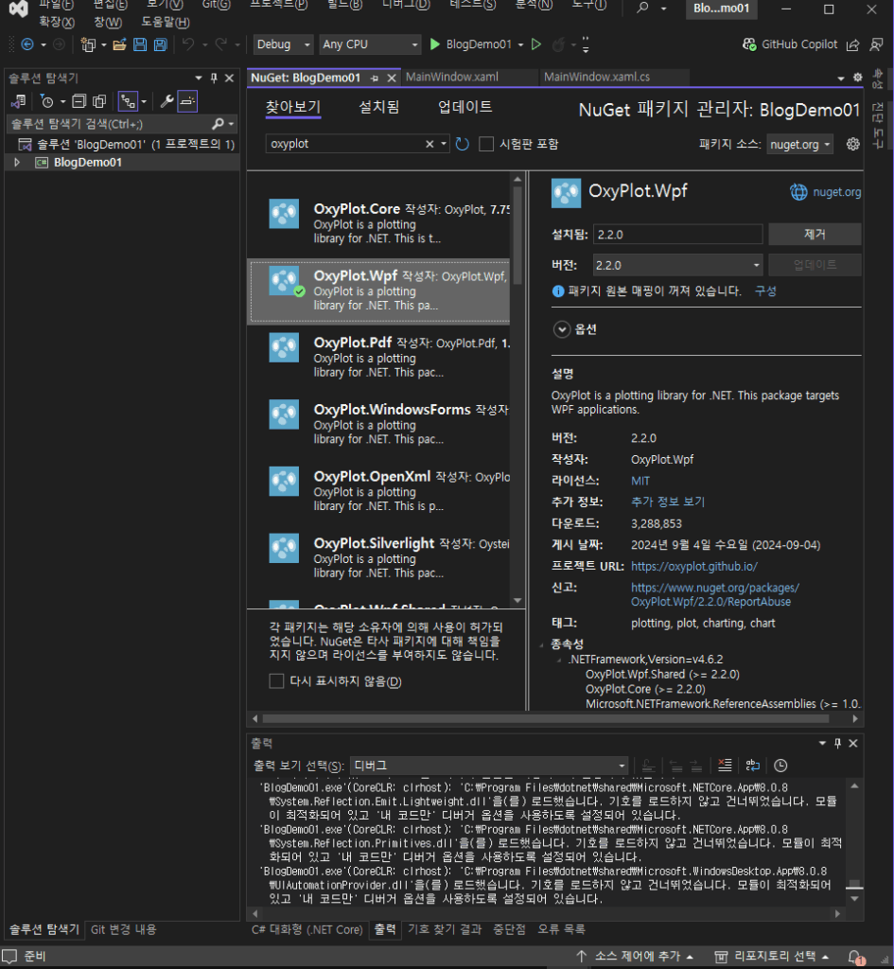
Task: Refresh the NuGet package search results
Action: click(463, 144)
